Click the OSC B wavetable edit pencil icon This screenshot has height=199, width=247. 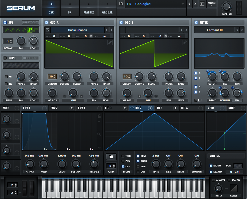(185, 42)
